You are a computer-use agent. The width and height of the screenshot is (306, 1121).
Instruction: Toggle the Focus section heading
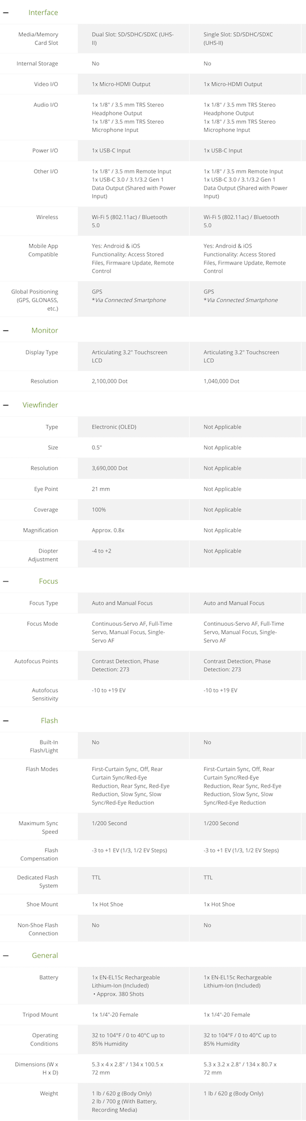[x=49, y=582]
